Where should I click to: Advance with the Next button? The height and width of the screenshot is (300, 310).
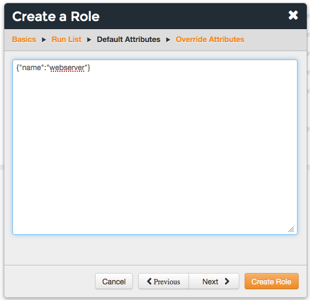pos(214,281)
